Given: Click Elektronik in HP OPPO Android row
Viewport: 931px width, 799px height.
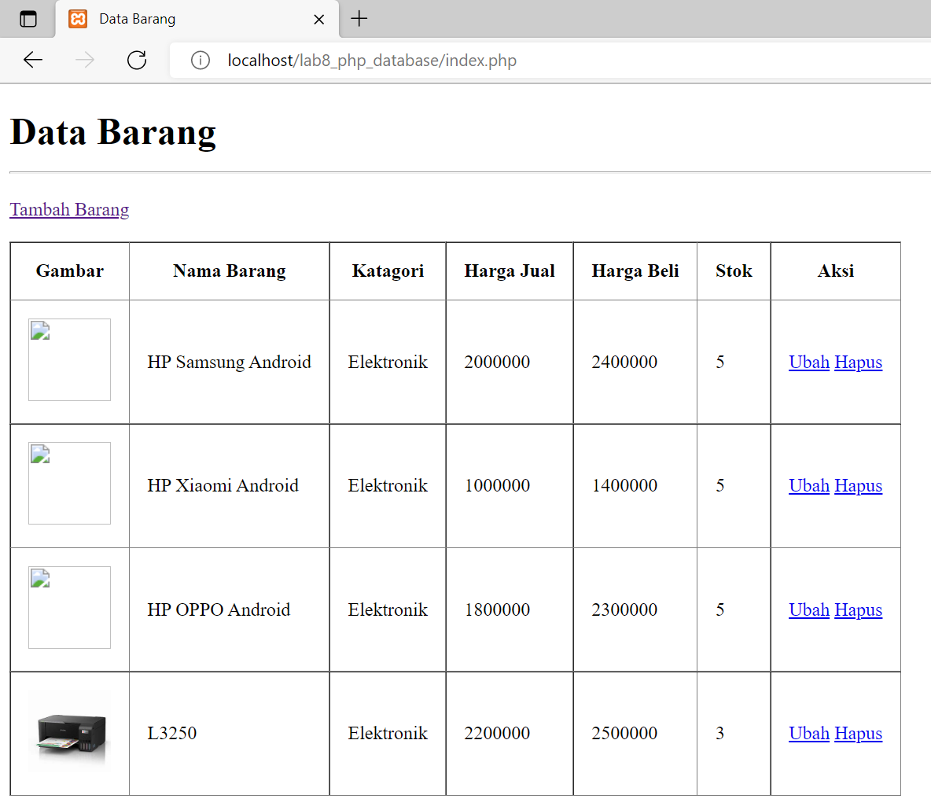Looking at the screenshot, I should [x=388, y=609].
